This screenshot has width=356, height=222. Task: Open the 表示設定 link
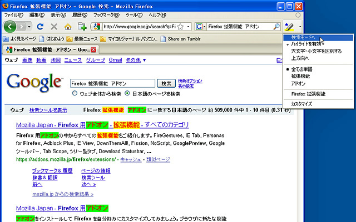click(186, 86)
